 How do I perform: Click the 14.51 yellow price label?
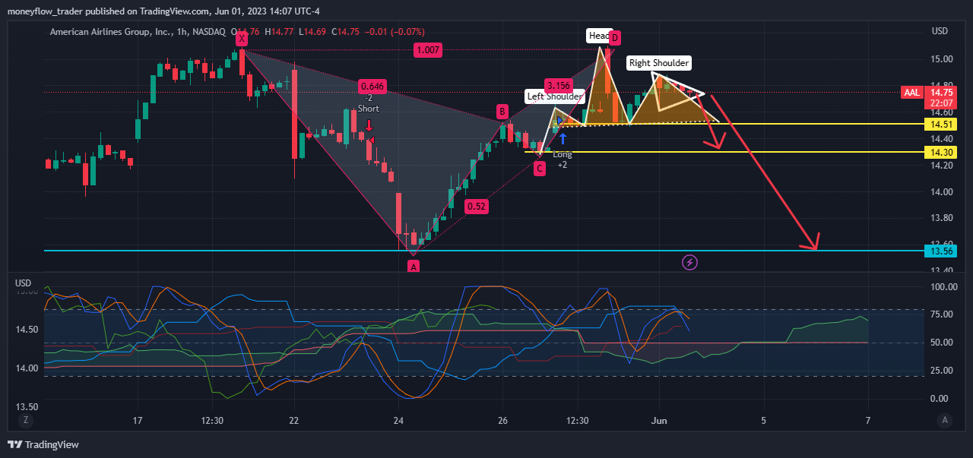940,124
